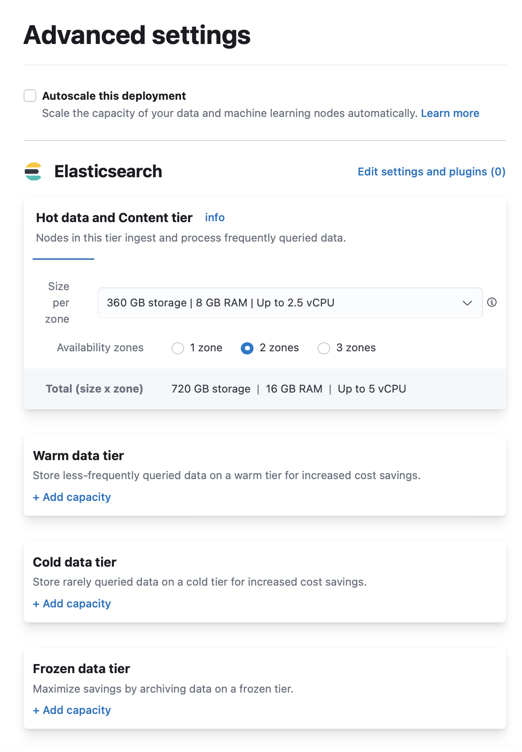
Task: Select the 3 zones radio button
Action: coord(324,348)
